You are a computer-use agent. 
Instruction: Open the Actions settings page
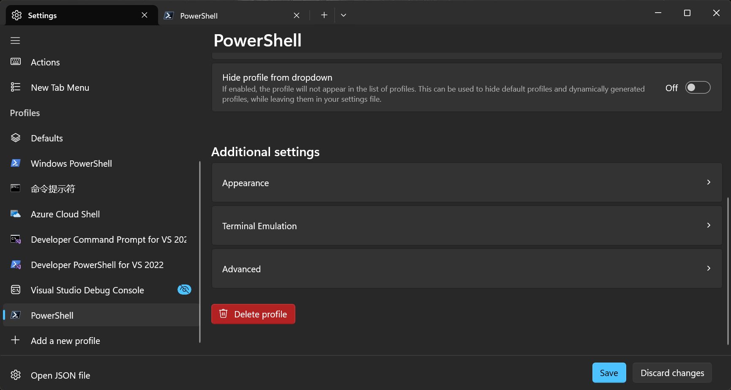tap(101, 62)
